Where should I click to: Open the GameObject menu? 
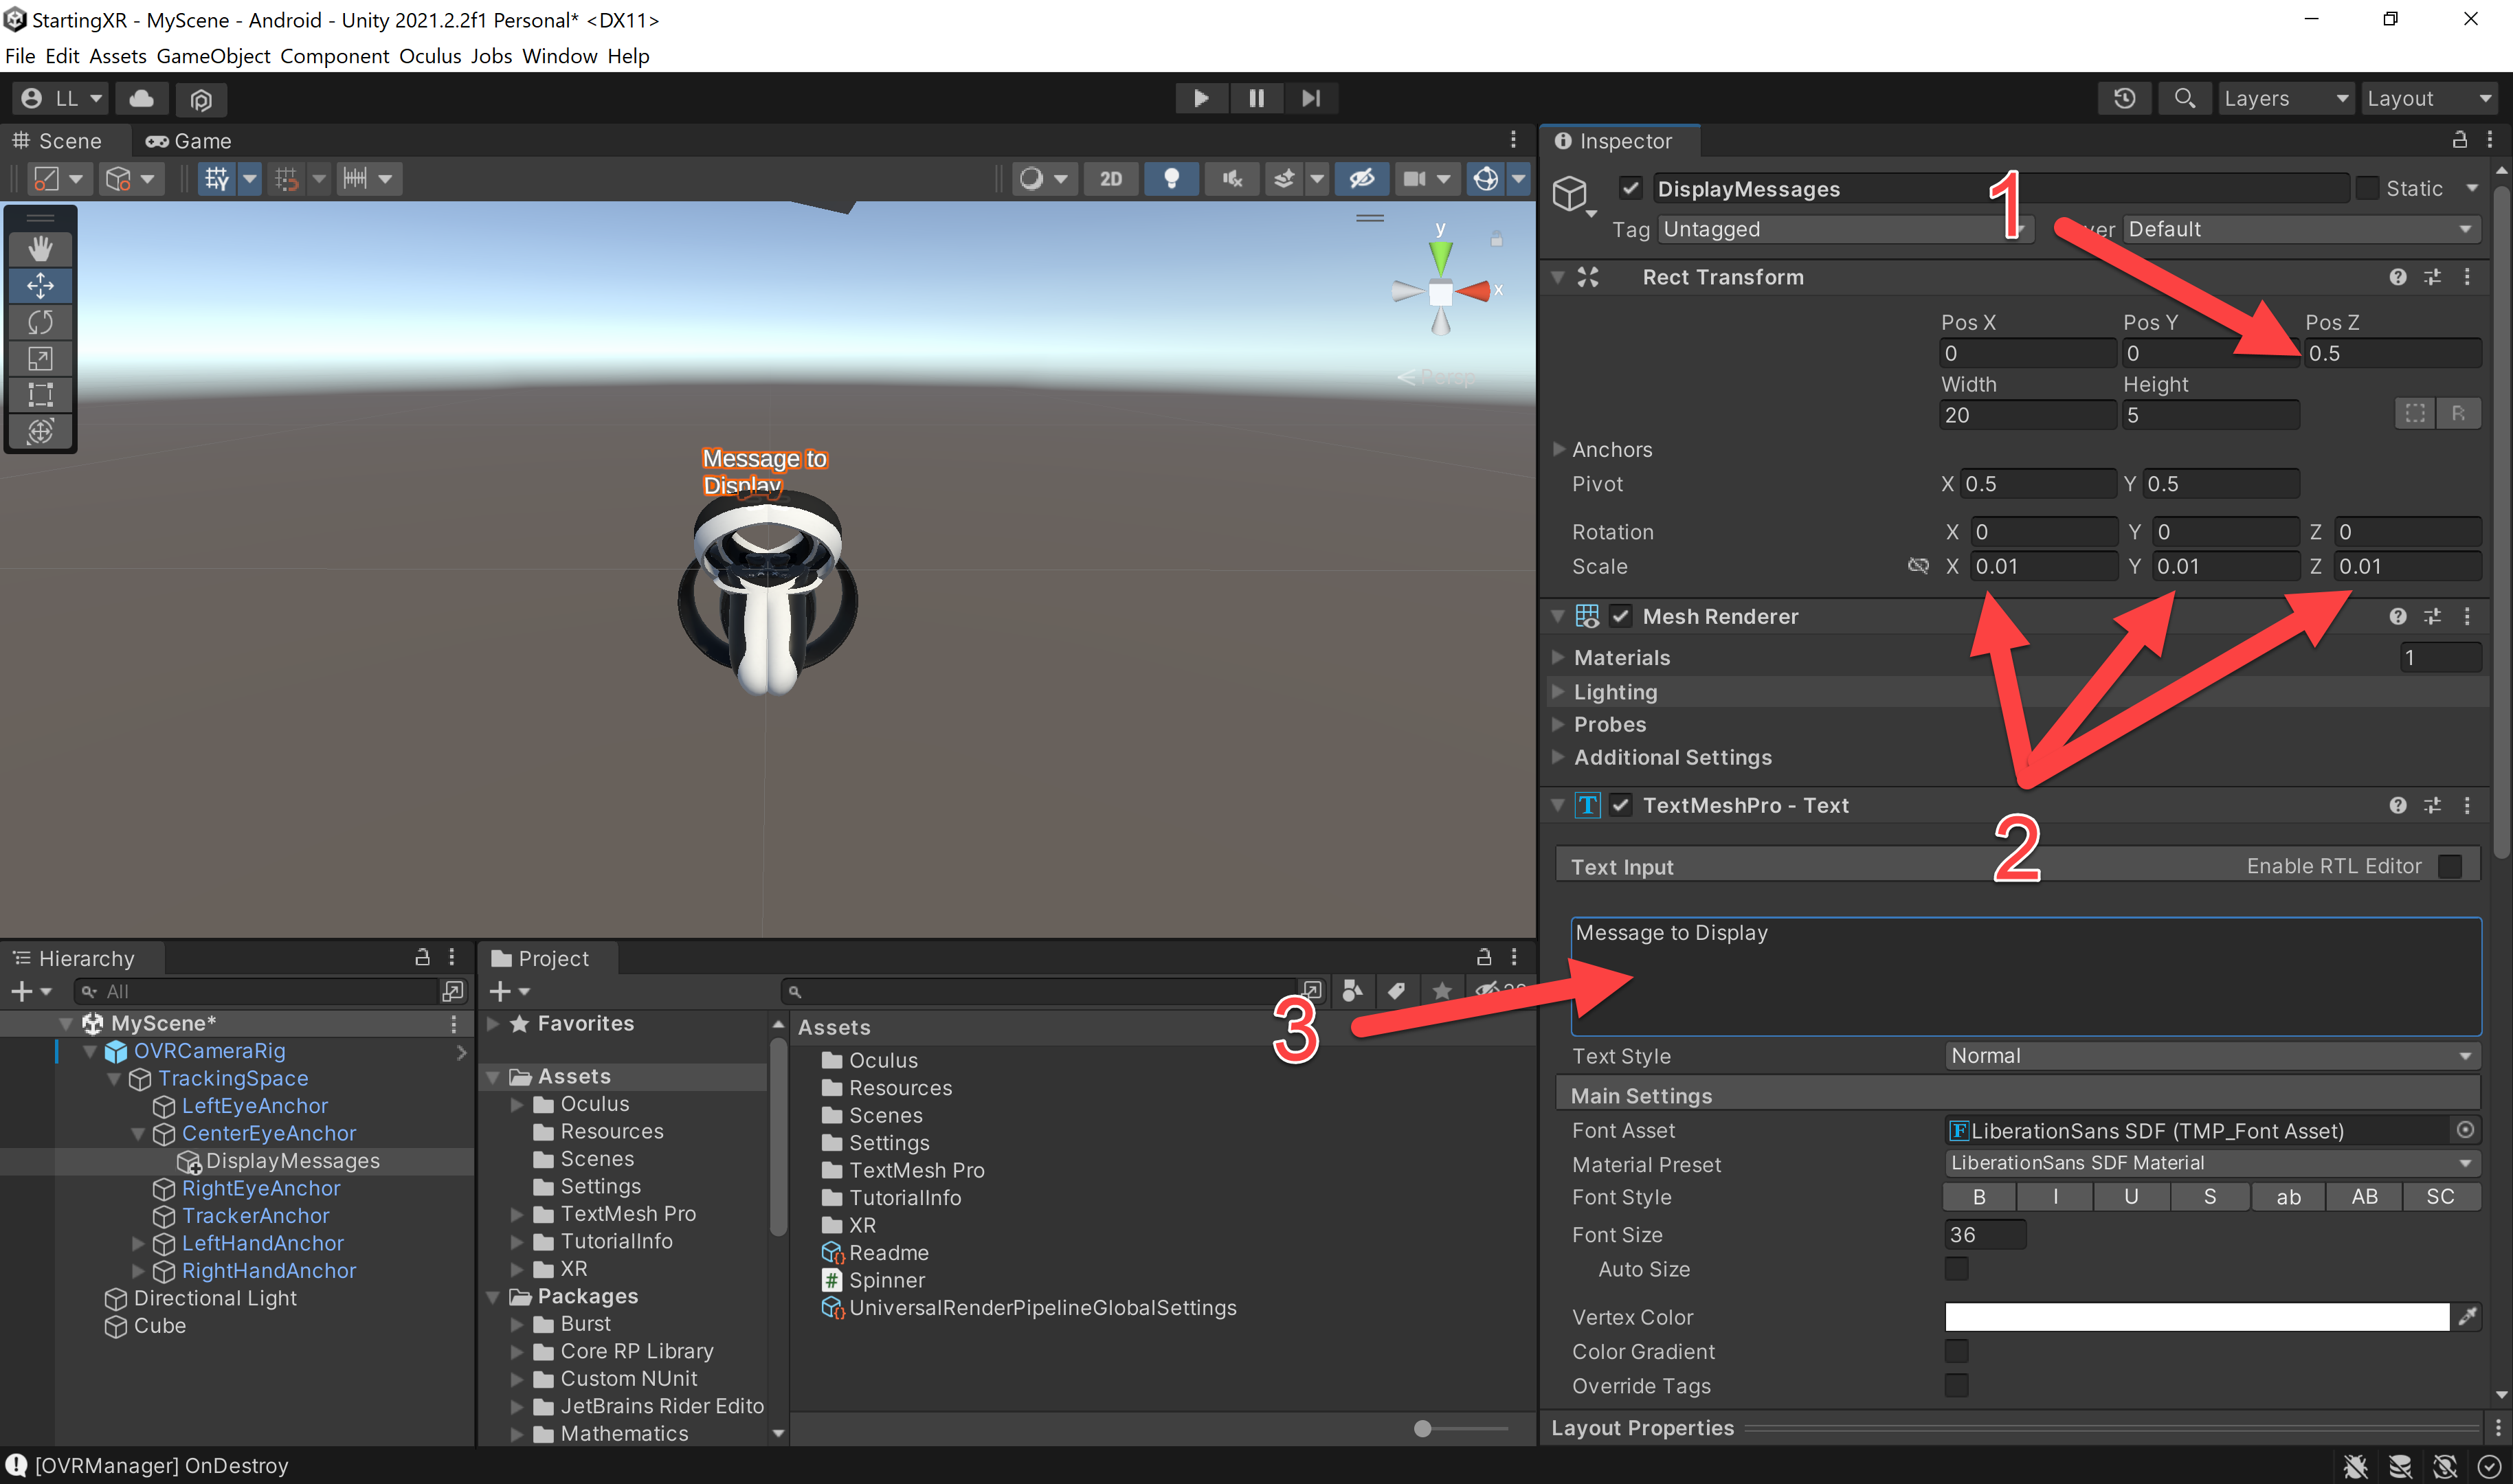pos(212,56)
